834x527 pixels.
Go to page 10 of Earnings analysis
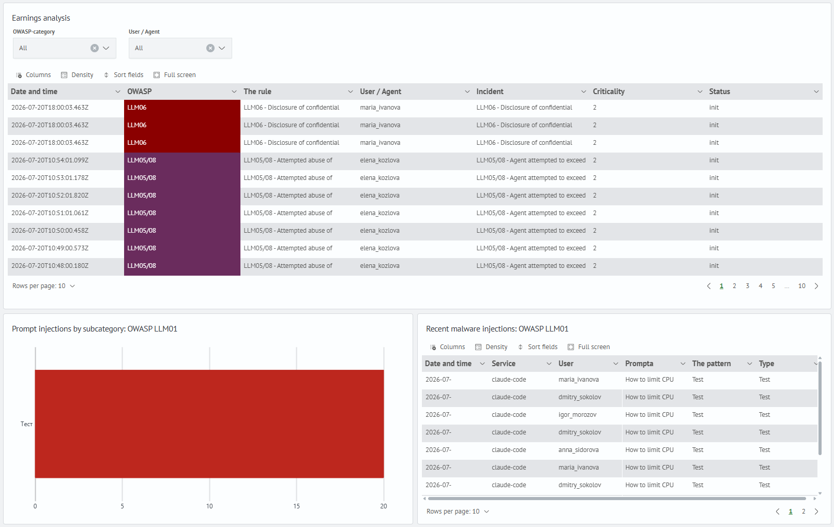click(802, 286)
